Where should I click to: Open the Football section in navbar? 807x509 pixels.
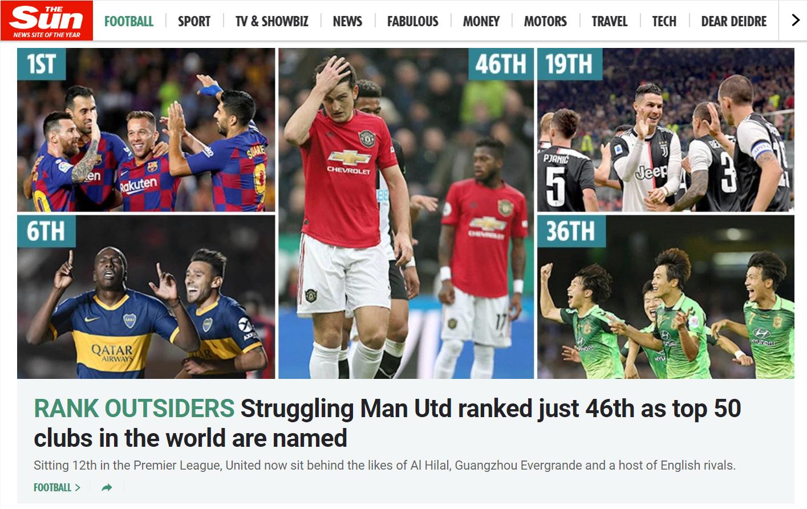tap(129, 21)
